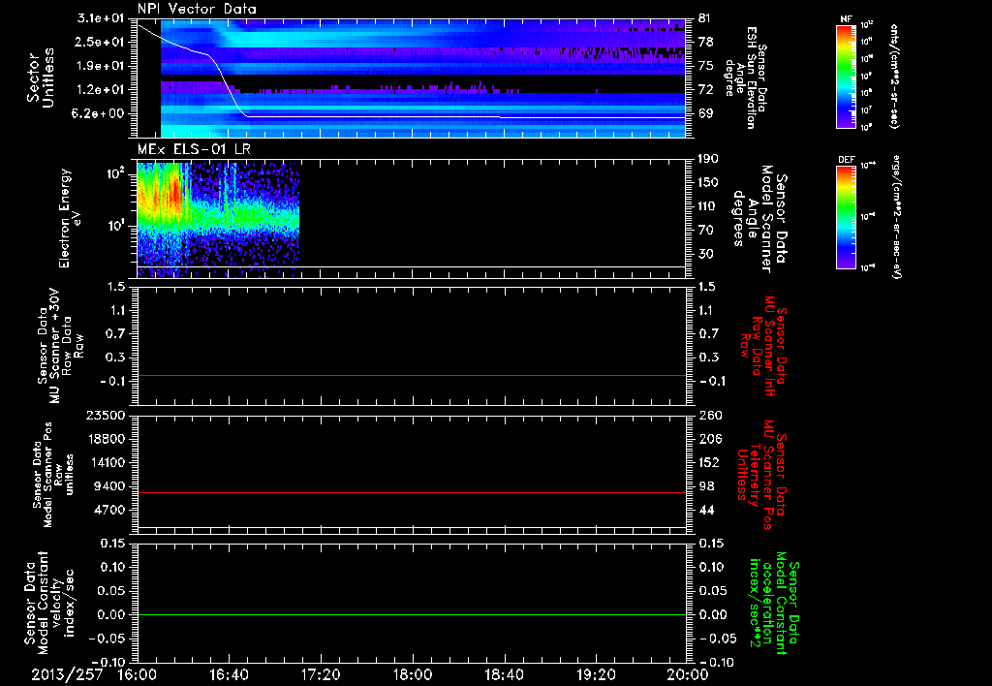Click the "16:40" time axis label
The width and height of the screenshot is (992, 686).
pos(229,674)
